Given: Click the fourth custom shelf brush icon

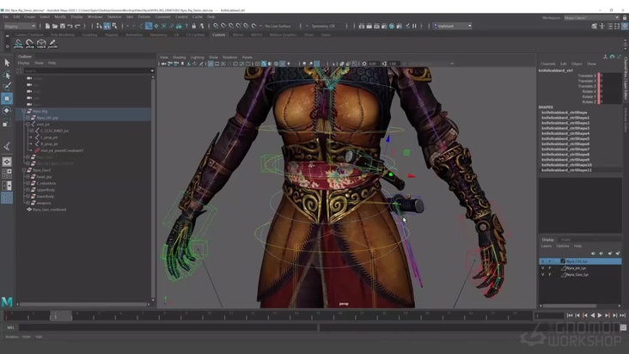Looking at the screenshot, I should 53,44.
